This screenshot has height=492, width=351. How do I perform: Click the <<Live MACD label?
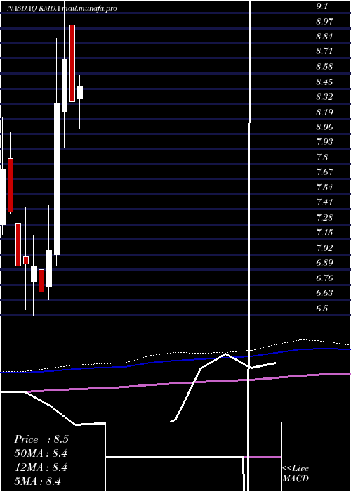coord(296,474)
